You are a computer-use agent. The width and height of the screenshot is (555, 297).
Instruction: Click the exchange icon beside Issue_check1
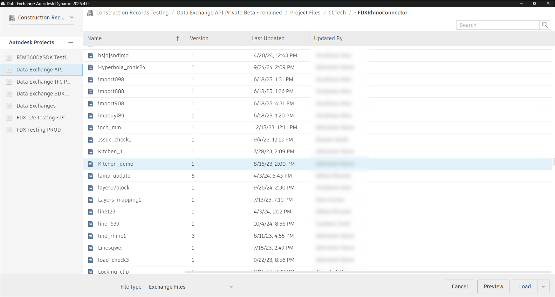[90, 140]
